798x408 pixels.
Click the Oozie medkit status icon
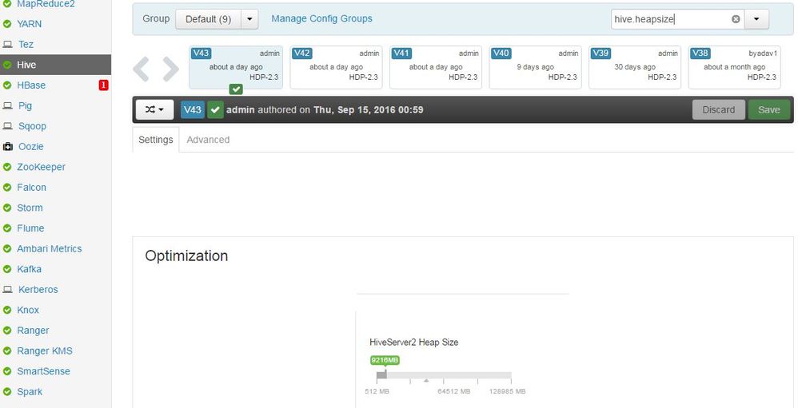click(x=8, y=147)
